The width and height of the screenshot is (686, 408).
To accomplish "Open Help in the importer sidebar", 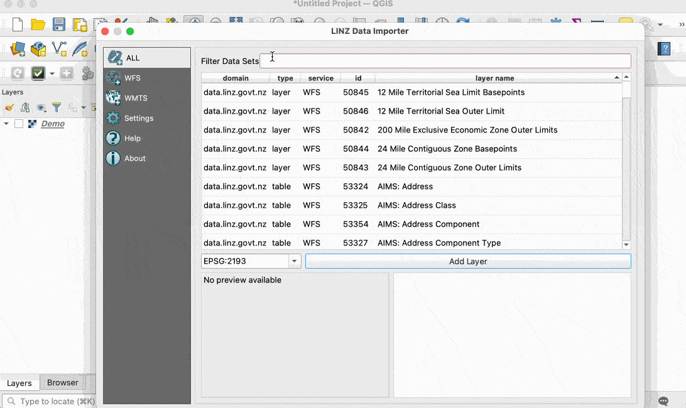I will pos(147,138).
